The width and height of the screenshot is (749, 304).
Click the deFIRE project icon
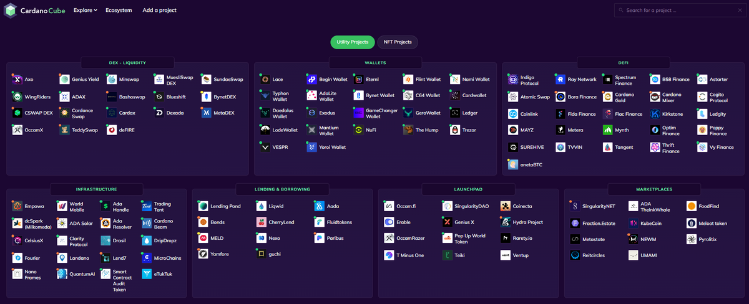[x=112, y=130]
